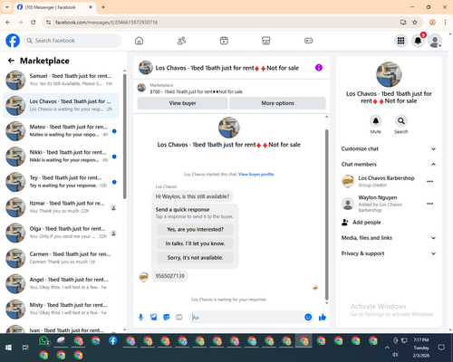Open the Facebook logo home link
Screen dimensions: 453x362
click(x=13, y=41)
